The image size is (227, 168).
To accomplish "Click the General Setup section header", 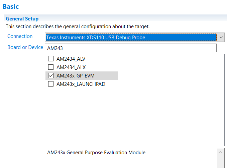I will tap(22, 19).
